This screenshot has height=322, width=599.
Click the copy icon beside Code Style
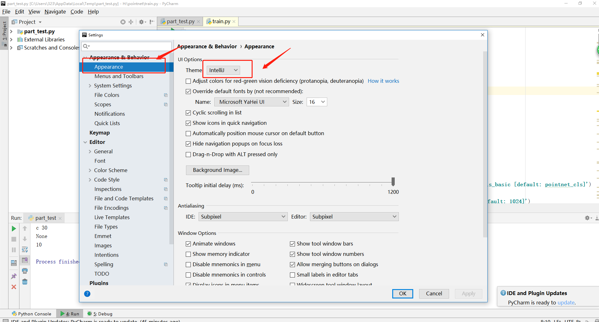[x=166, y=180]
